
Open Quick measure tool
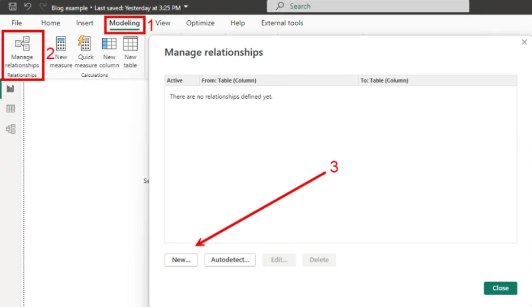[x=86, y=52]
